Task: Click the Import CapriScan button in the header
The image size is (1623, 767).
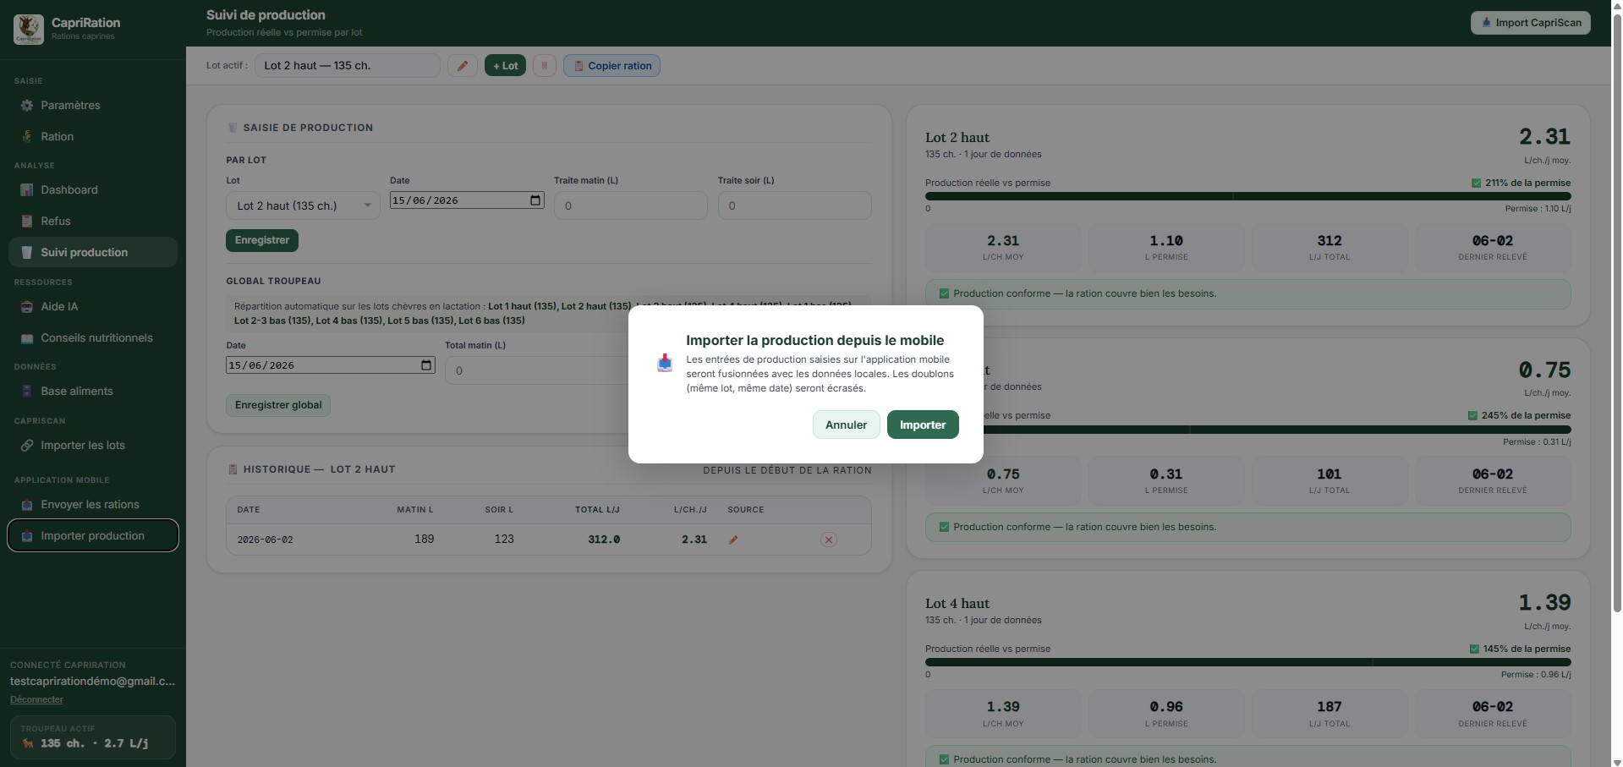Action: pos(1531,23)
